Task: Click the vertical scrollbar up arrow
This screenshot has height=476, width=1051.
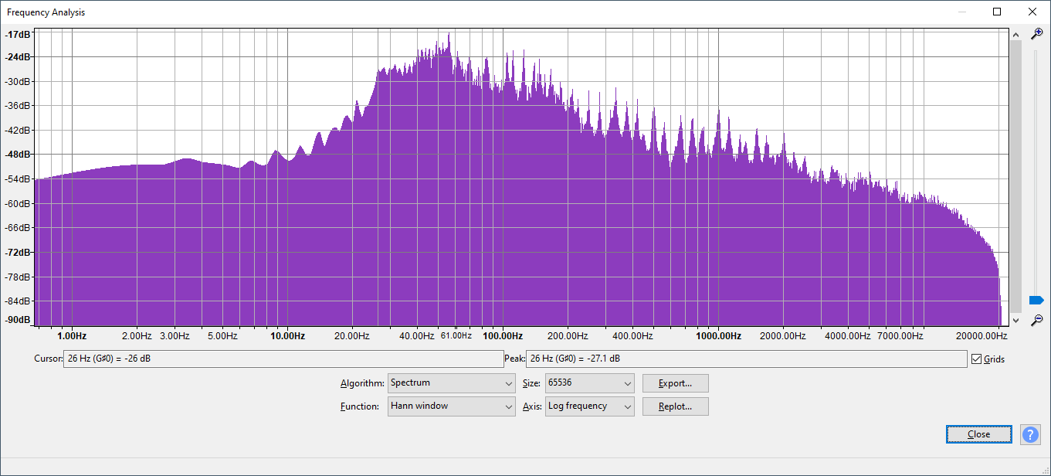Action: coord(1015,34)
